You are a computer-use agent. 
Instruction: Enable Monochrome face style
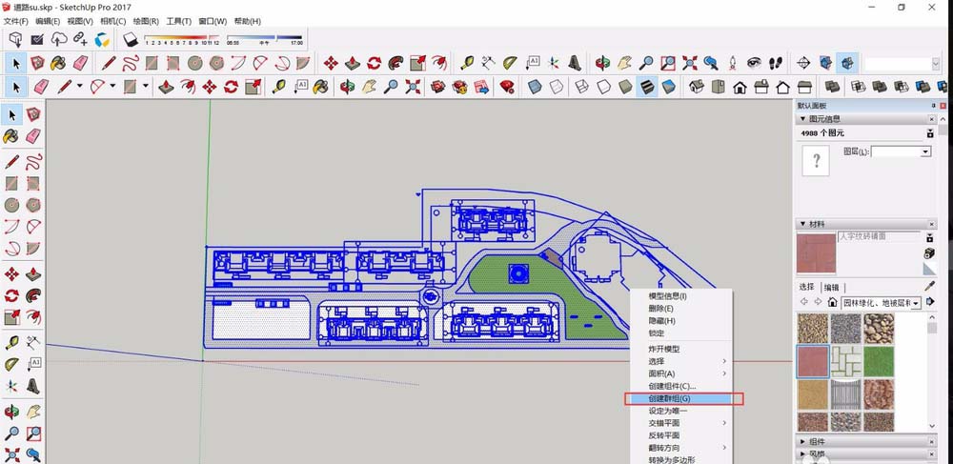coord(669,87)
